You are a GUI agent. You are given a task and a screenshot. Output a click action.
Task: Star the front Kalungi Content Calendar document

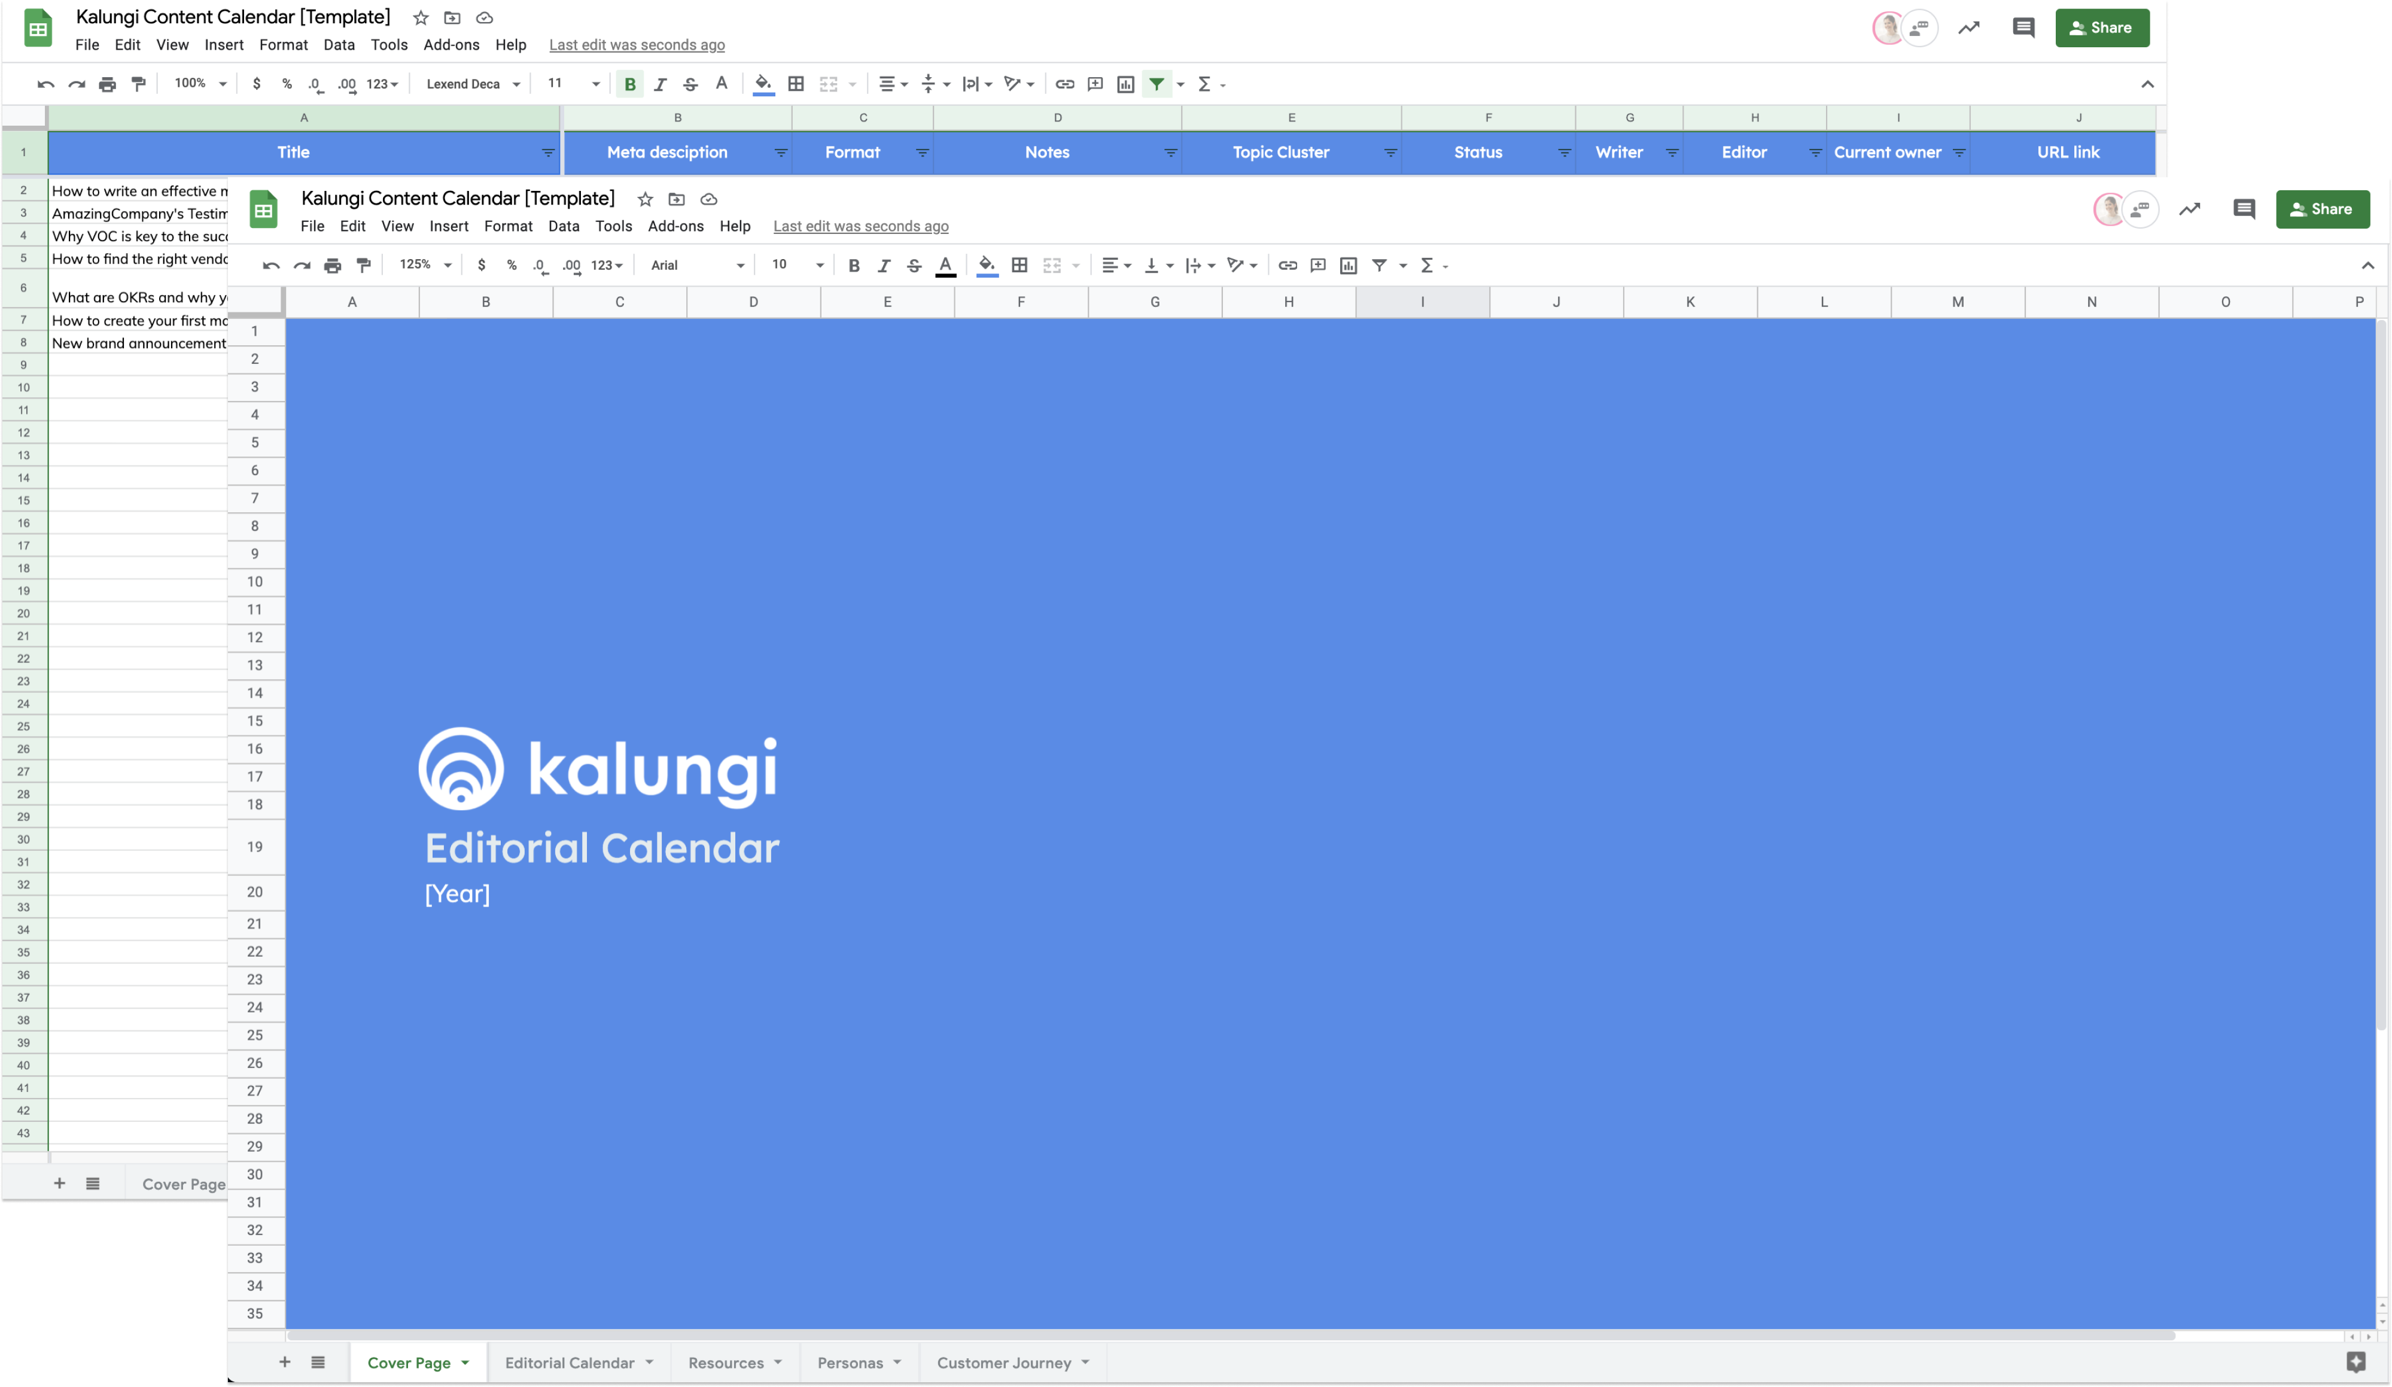click(646, 199)
